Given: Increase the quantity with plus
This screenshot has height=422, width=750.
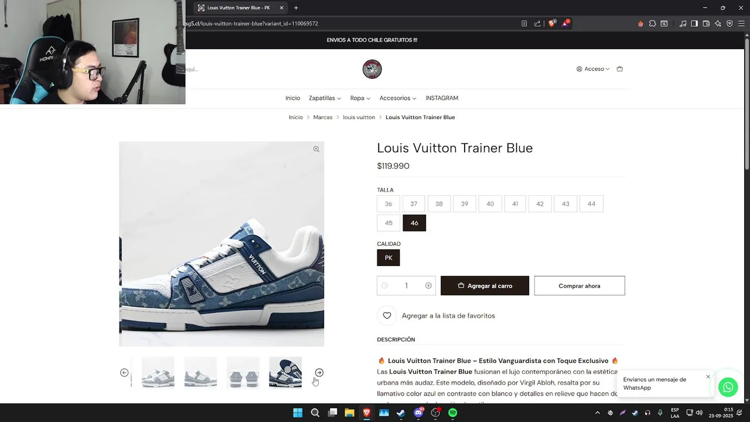Looking at the screenshot, I should click(x=428, y=285).
